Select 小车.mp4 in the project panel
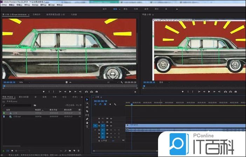Viewport: 246px width, 157px height. [17, 116]
